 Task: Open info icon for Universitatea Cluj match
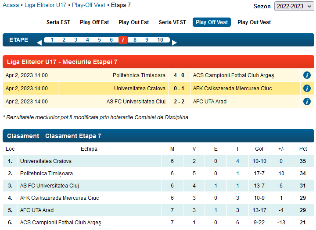307,102
